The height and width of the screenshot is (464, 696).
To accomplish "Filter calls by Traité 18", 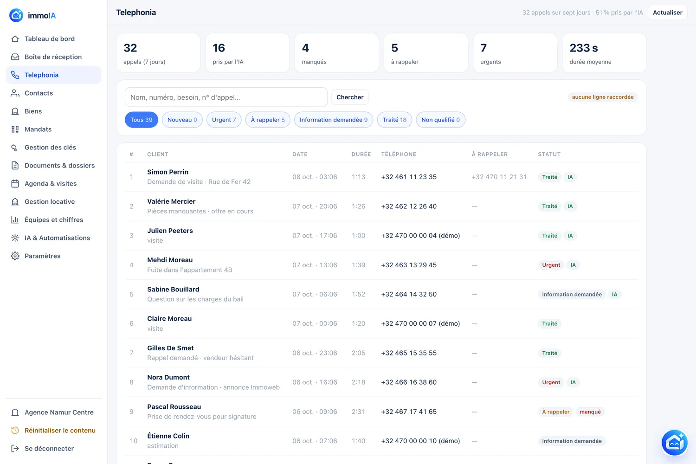I will [x=394, y=120].
